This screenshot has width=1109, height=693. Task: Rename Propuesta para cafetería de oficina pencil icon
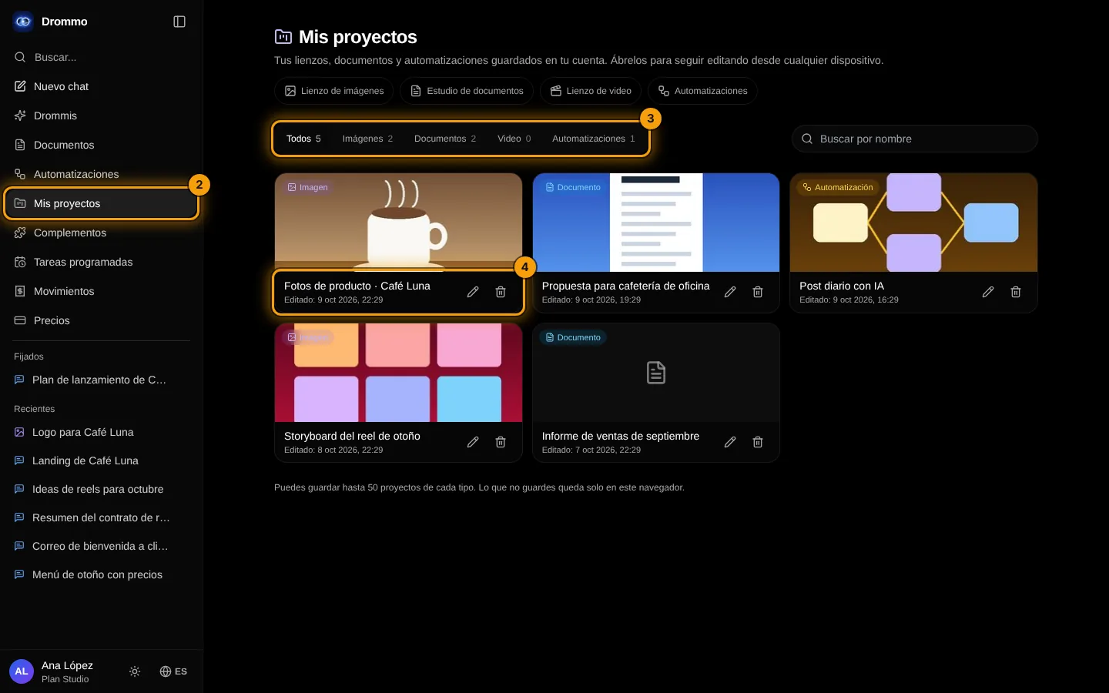pyautogui.click(x=730, y=292)
